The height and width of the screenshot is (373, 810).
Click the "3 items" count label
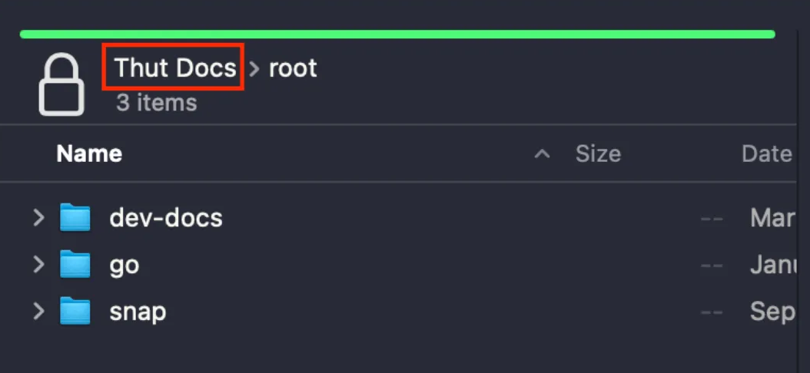pyautogui.click(x=157, y=103)
